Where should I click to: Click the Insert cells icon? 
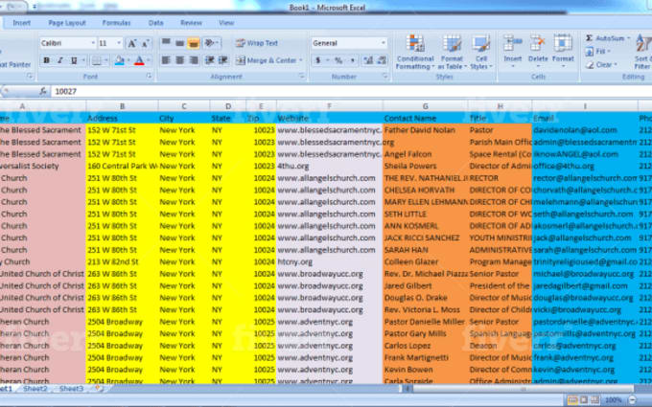[513, 44]
